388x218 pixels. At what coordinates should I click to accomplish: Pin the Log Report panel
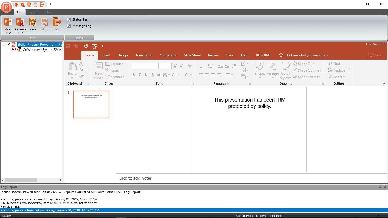click(381, 187)
